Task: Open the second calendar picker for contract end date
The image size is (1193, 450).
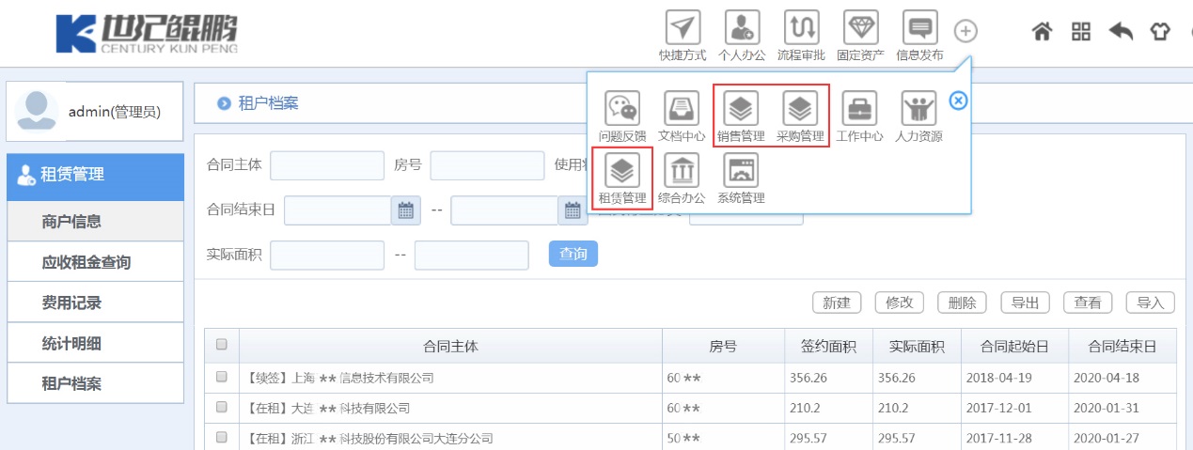Action: (572, 210)
